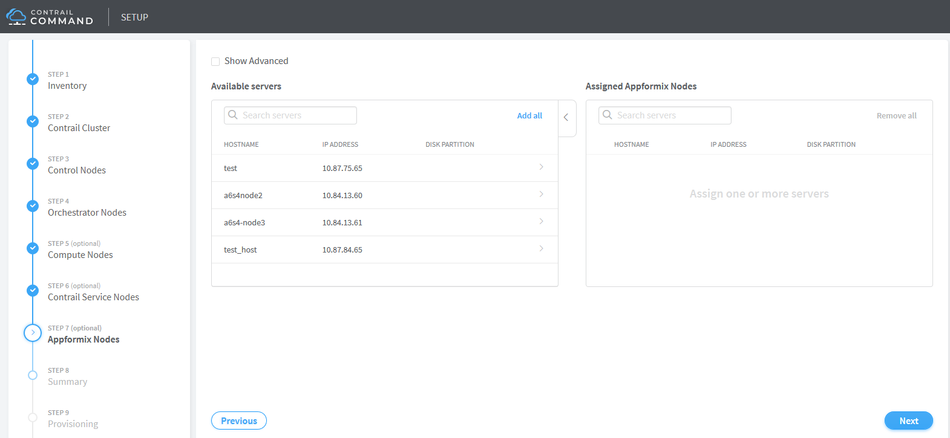
Task: Click the Step 1 Inventory checkmark icon
Action: pos(33,79)
